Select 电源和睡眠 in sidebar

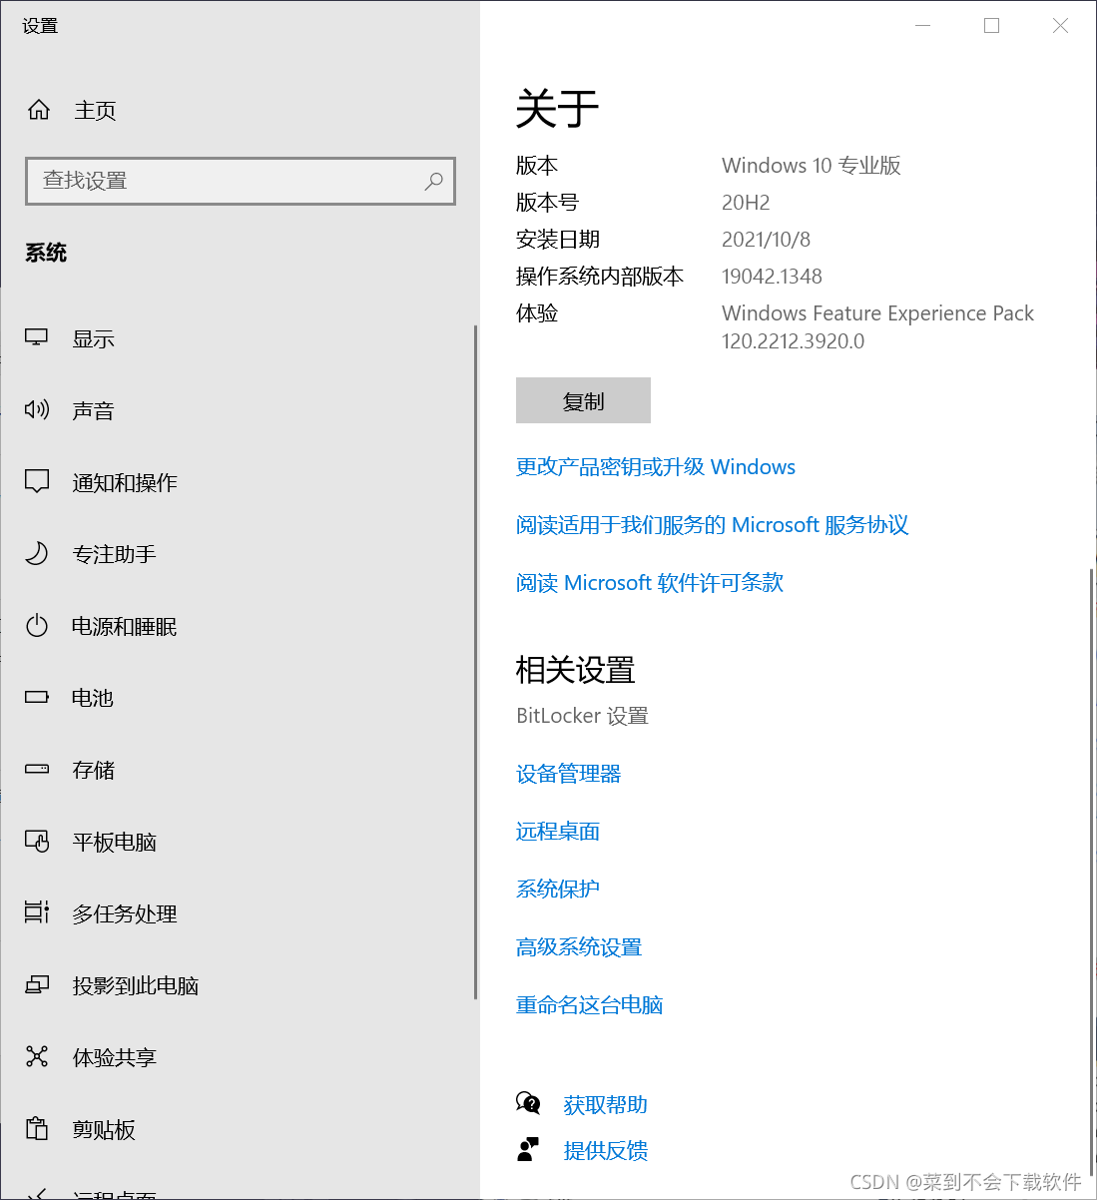[x=125, y=626]
